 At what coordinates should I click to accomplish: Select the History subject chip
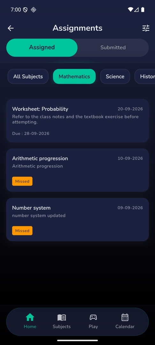(145, 76)
